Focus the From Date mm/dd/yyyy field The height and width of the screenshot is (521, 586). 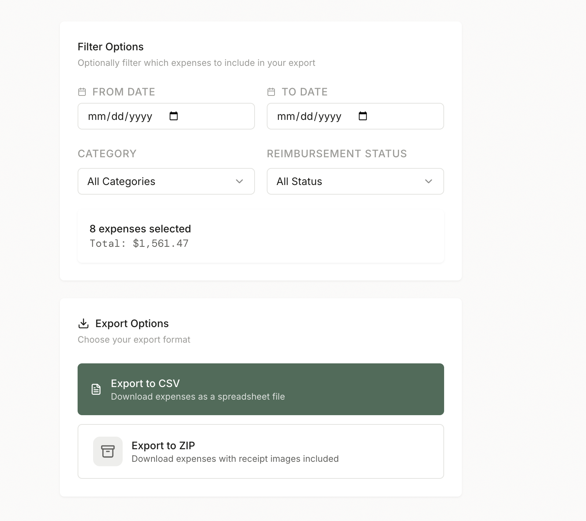[x=120, y=116]
